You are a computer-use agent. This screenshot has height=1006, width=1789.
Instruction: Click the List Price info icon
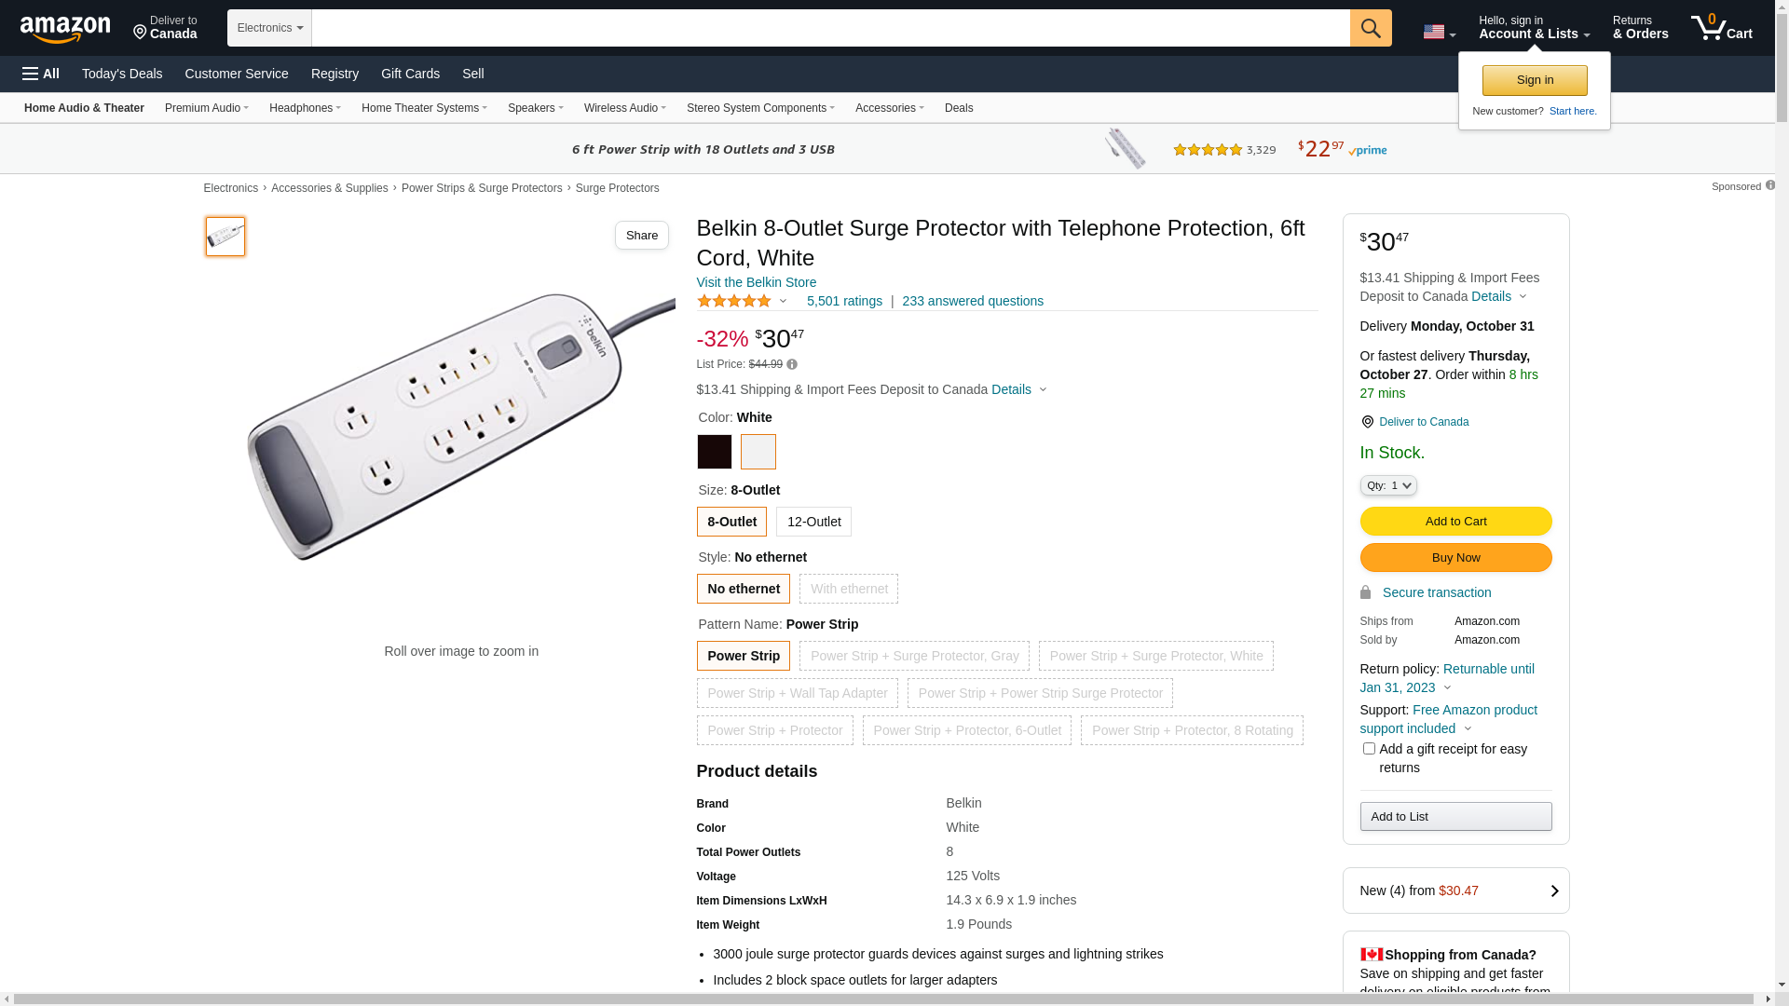pyautogui.click(x=792, y=365)
